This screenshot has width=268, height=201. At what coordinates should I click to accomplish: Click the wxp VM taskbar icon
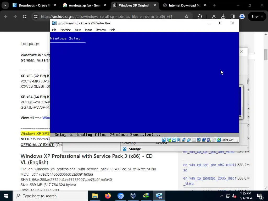point(159,196)
